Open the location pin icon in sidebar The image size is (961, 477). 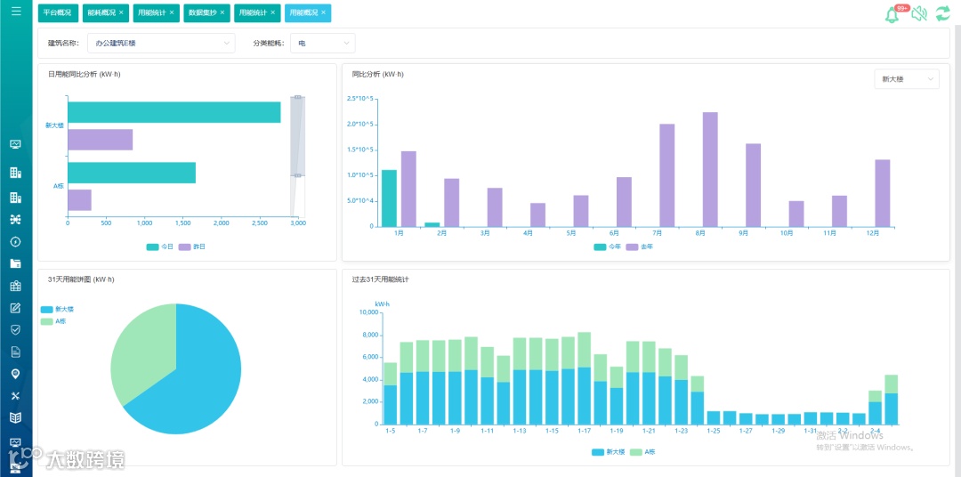point(16,374)
